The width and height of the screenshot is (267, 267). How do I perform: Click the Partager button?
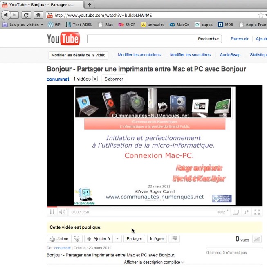click(135, 239)
